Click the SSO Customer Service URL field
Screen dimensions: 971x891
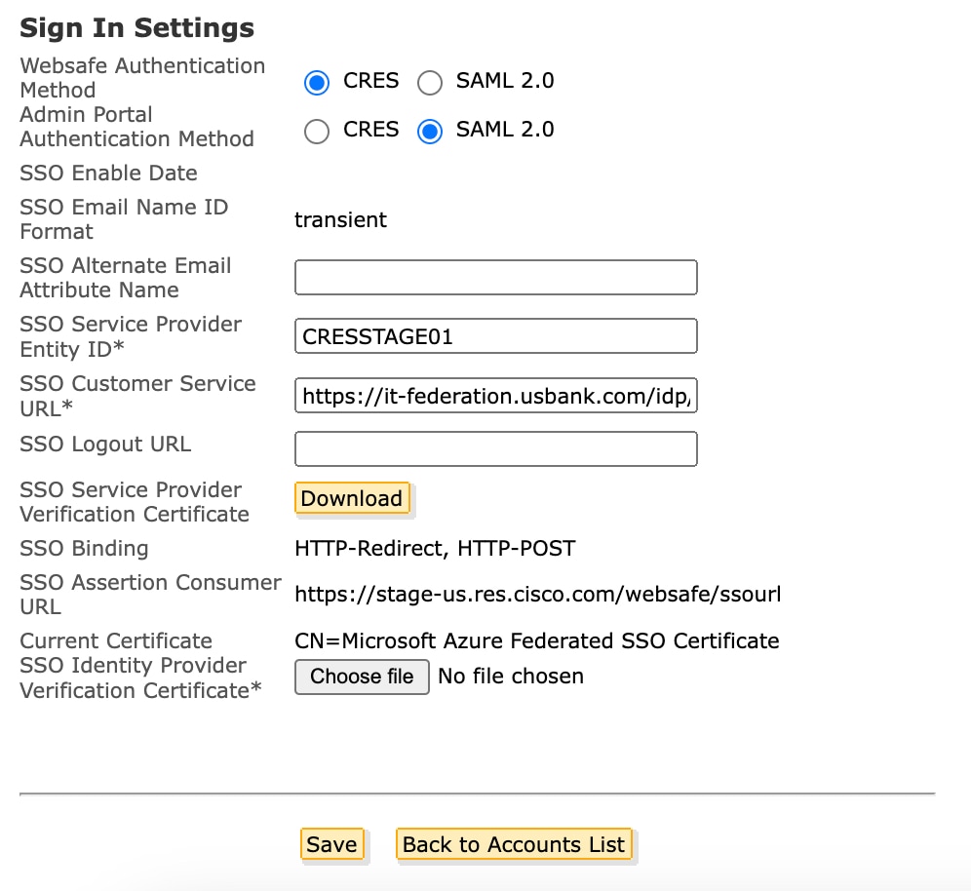(x=495, y=395)
